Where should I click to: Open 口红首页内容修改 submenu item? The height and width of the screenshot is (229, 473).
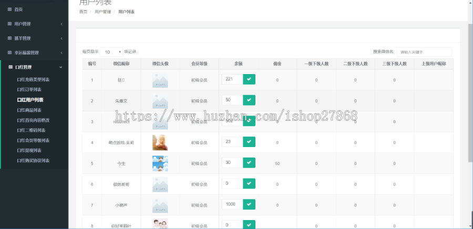click(33, 120)
